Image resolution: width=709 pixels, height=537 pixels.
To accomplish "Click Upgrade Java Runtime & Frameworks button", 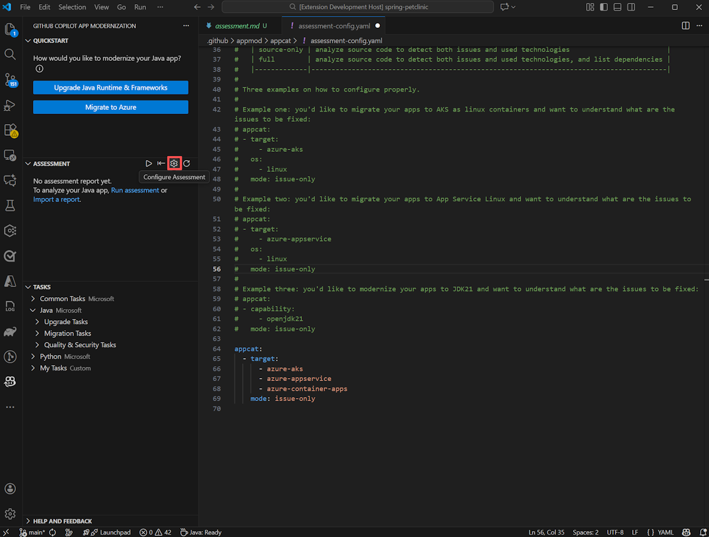I will coord(110,87).
